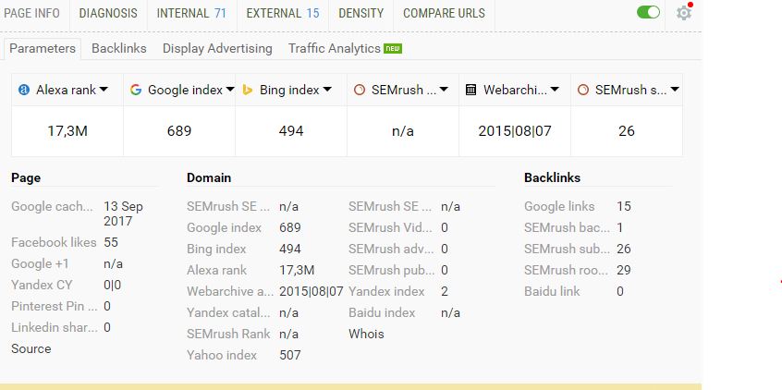Click the last SEMrush circle icon

pos(582,90)
